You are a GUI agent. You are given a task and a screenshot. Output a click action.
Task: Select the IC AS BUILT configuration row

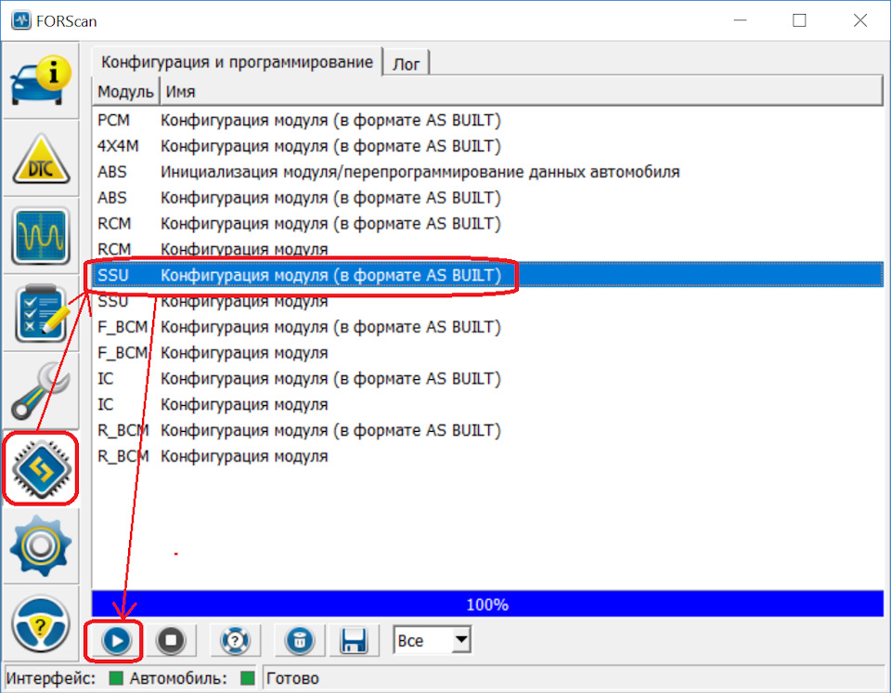[x=487, y=379]
